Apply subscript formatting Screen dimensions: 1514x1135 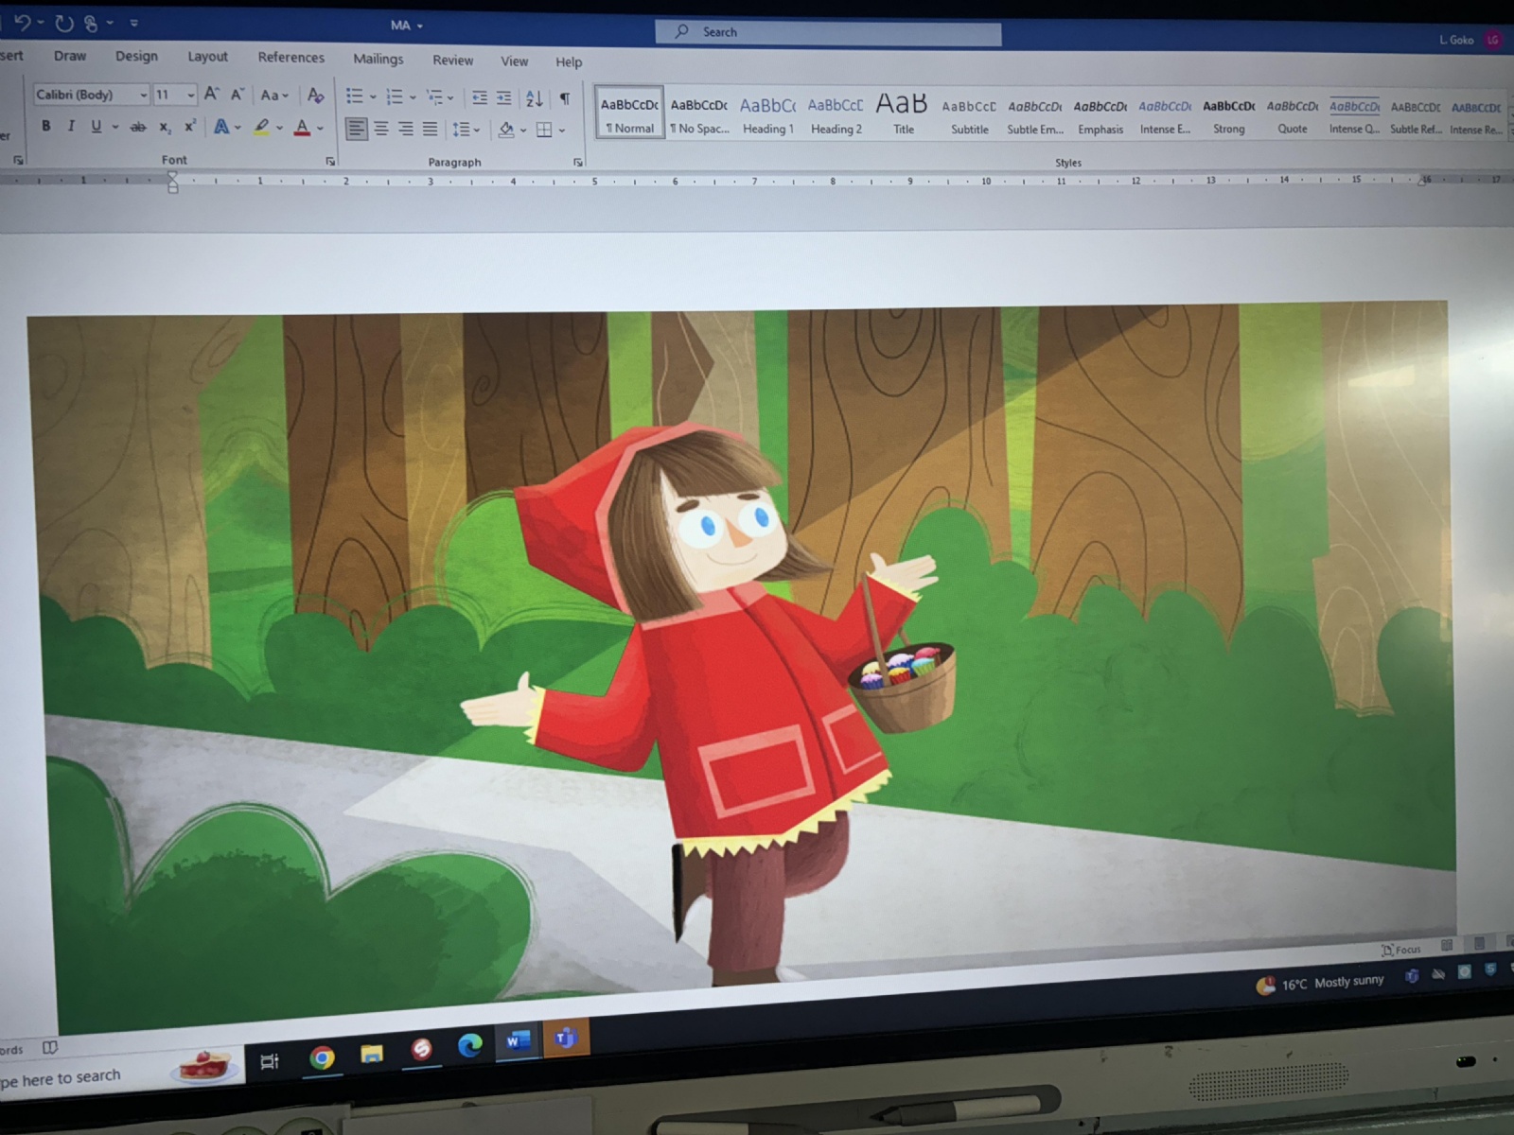165,127
